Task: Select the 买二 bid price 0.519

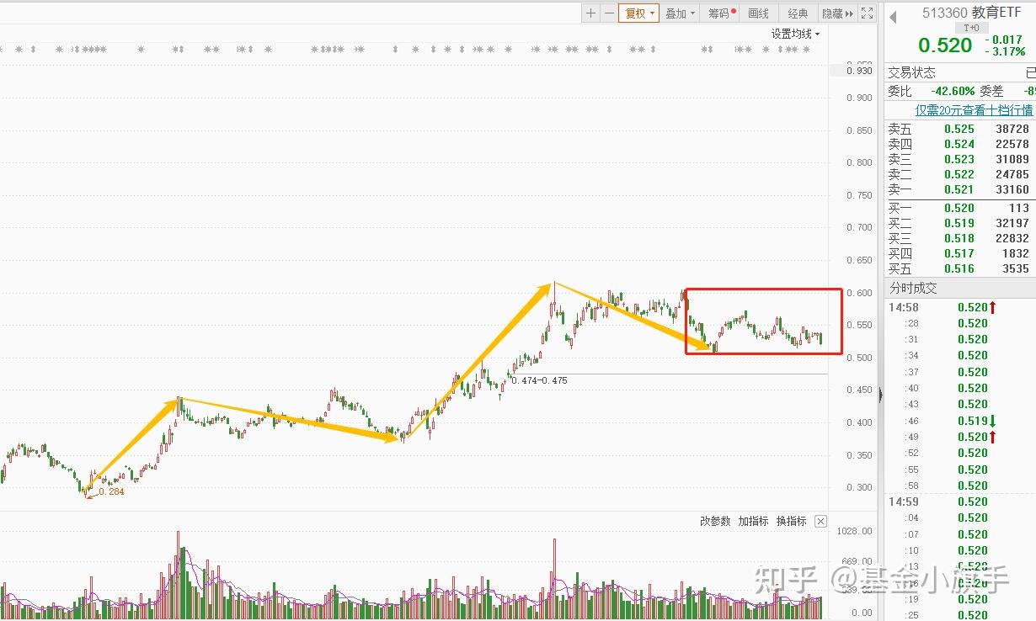Action: pyautogui.click(x=959, y=223)
